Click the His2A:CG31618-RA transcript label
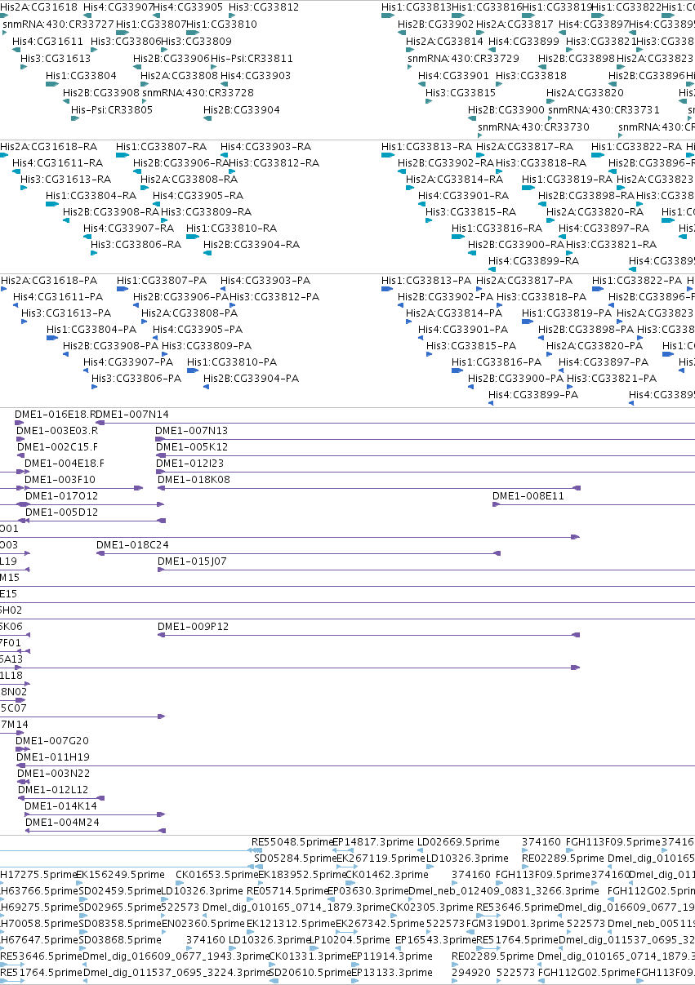 [49, 147]
